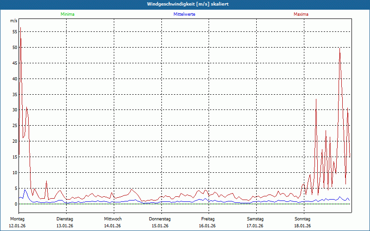Click the 0 value on the y-axis
Image resolution: width=370 pixels, height=231 pixels.
pyautogui.click(x=16, y=204)
